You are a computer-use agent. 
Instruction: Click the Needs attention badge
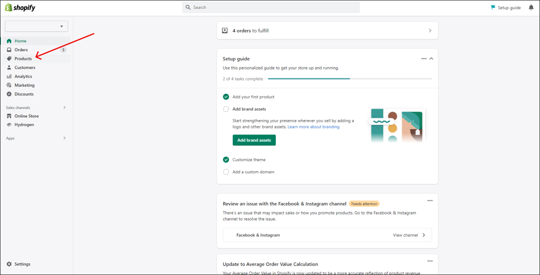364,204
